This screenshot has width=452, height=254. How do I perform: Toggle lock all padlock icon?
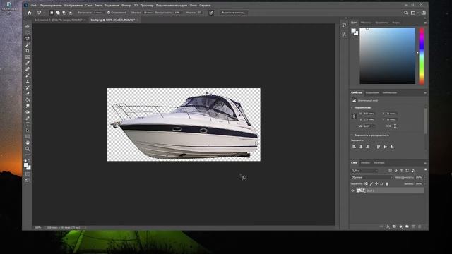point(387,183)
